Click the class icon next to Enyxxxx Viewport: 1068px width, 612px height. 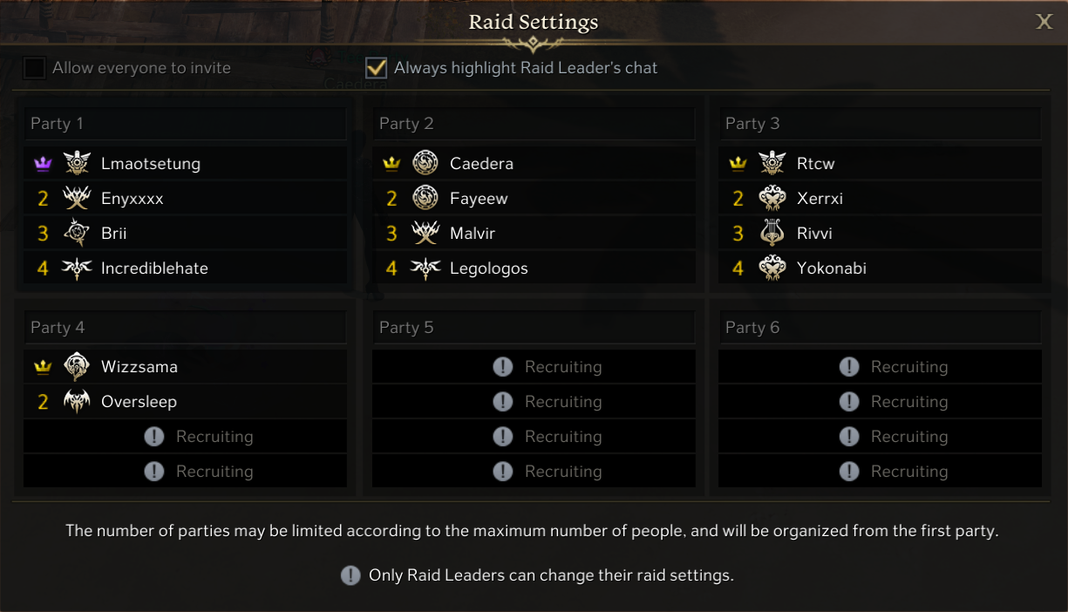pos(77,199)
